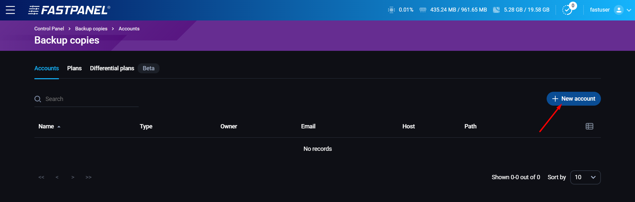Open the task queue notifications icon
The width and height of the screenshot is (635, 202).
point(567,10)
